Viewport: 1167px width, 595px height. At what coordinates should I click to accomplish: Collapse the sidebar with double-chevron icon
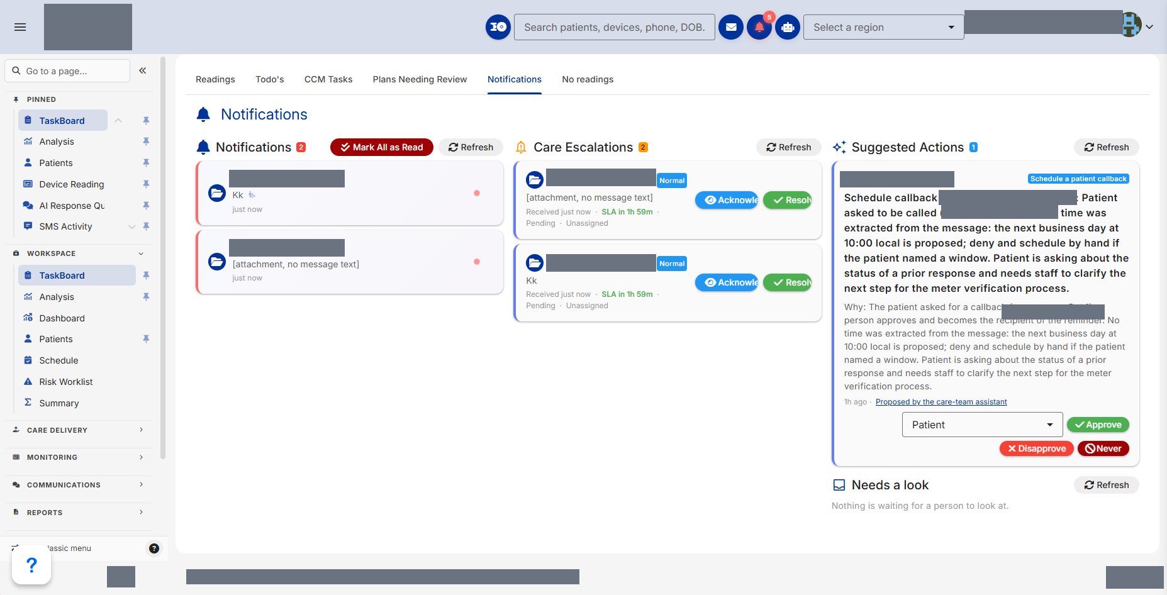(143, 70)
